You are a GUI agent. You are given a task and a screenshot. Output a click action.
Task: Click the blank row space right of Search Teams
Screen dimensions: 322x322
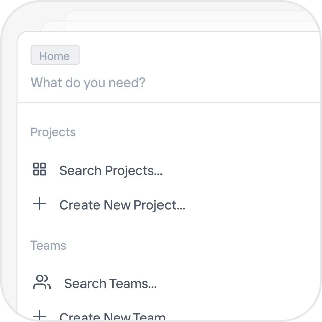tap(236, 284)
